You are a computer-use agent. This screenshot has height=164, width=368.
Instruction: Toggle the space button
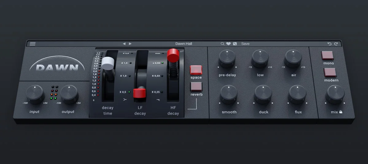[196, 70]
